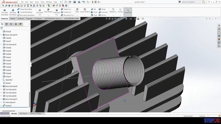Click the Print icon
This screenshot has height=124, width=221.
pyautogui.click(x=79, y=2)
